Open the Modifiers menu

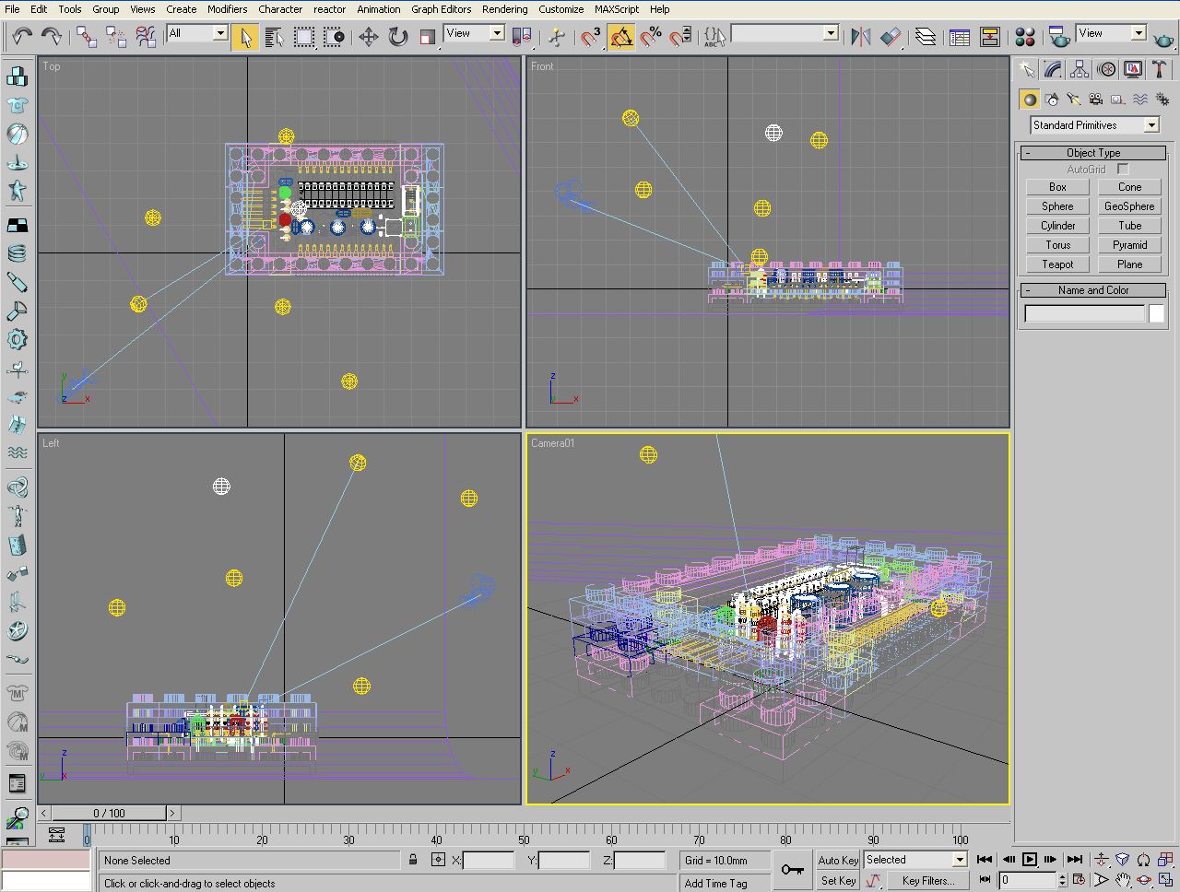[227, 9]
